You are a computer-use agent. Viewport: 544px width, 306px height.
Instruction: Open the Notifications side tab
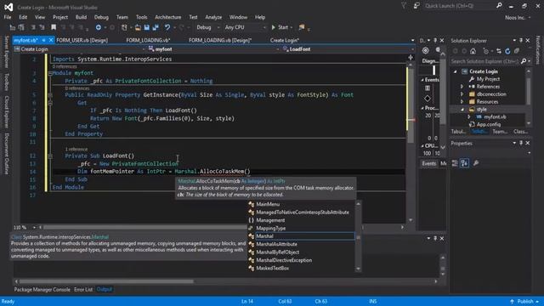(x=538, y=50)
